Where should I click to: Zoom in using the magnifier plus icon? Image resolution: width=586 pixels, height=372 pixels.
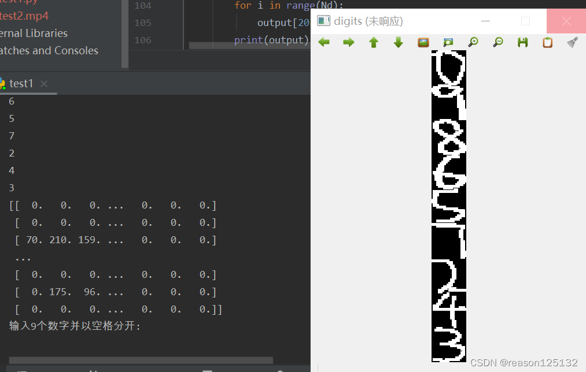473,42
